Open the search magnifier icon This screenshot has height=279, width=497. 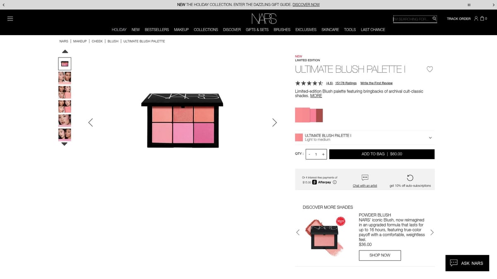(x=434, y=19)
